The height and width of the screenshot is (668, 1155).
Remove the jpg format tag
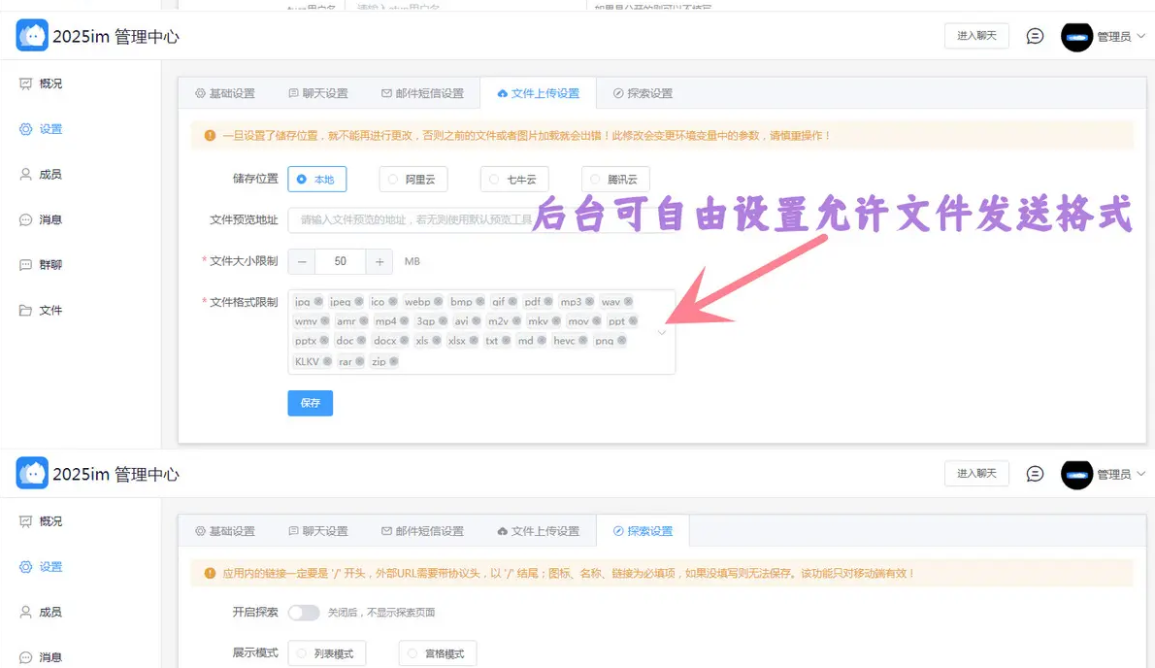pyautogui.click(x=318, y=302)
